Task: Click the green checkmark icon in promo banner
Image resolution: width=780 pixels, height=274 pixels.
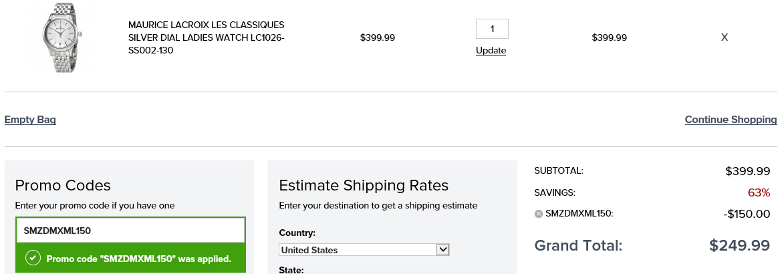Action: pos(33,259)
